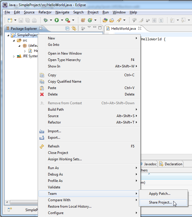Click the Next Annotation toolbar icon
The height and width of the screenshot is (217, 192).
point(172,20)
